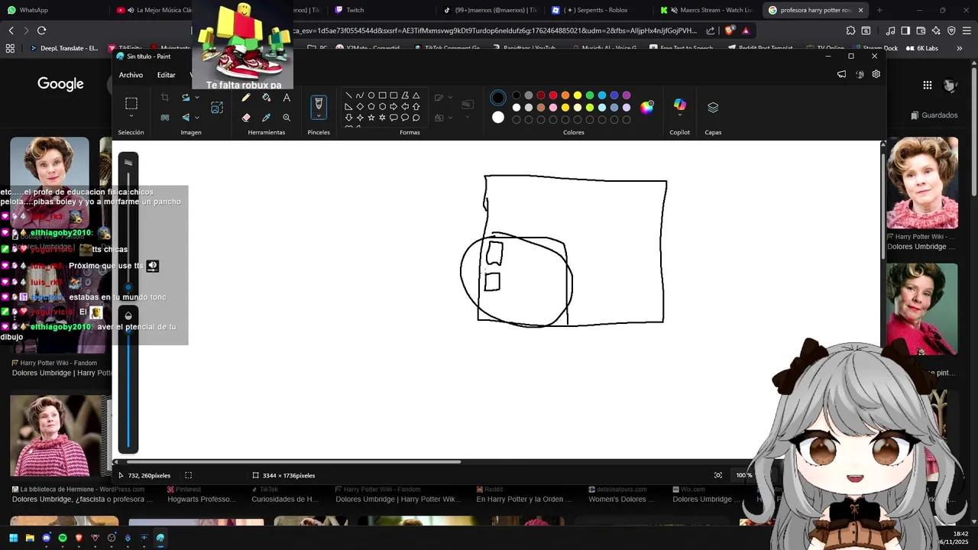Select the Text tool
The width and height of the screenshot is (978, 550).
tap(287, 98)
